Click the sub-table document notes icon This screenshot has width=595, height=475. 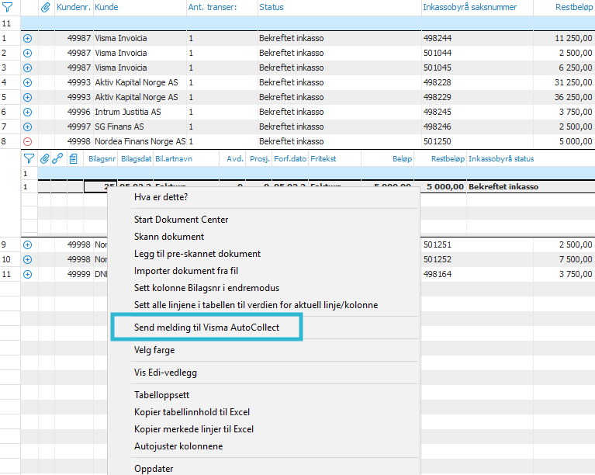point(73,158)
